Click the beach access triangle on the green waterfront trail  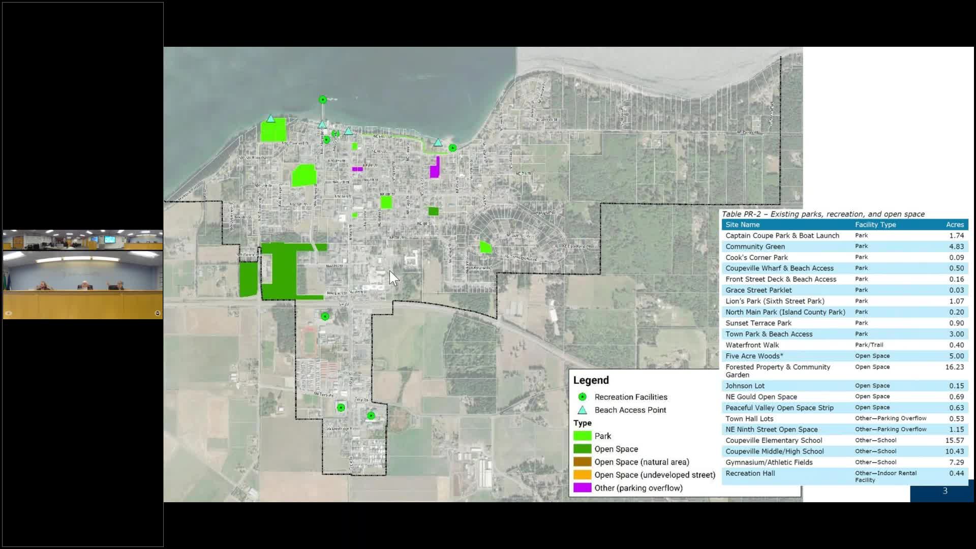(438, 143)
